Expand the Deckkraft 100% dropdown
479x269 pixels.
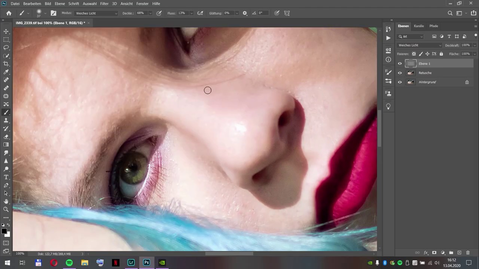coord(475,45)
